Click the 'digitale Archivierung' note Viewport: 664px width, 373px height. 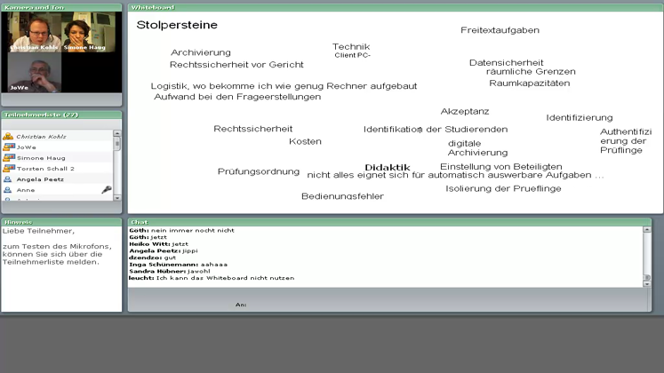[x=477, y=148]
